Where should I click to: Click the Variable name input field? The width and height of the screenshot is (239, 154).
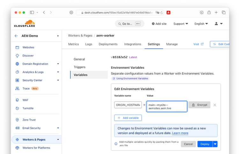coord(128,105)
